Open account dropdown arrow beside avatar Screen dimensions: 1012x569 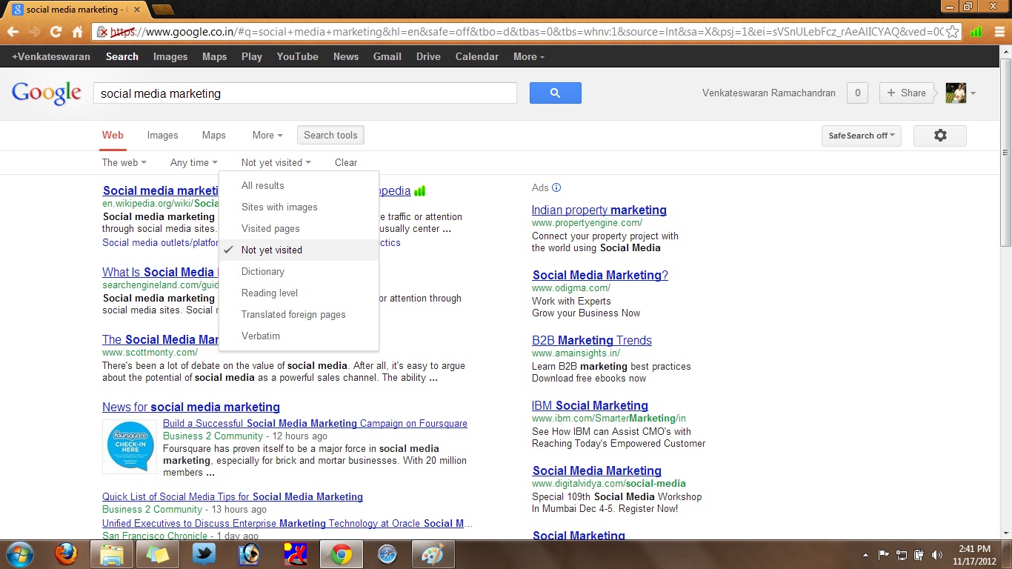click(973, 93)
